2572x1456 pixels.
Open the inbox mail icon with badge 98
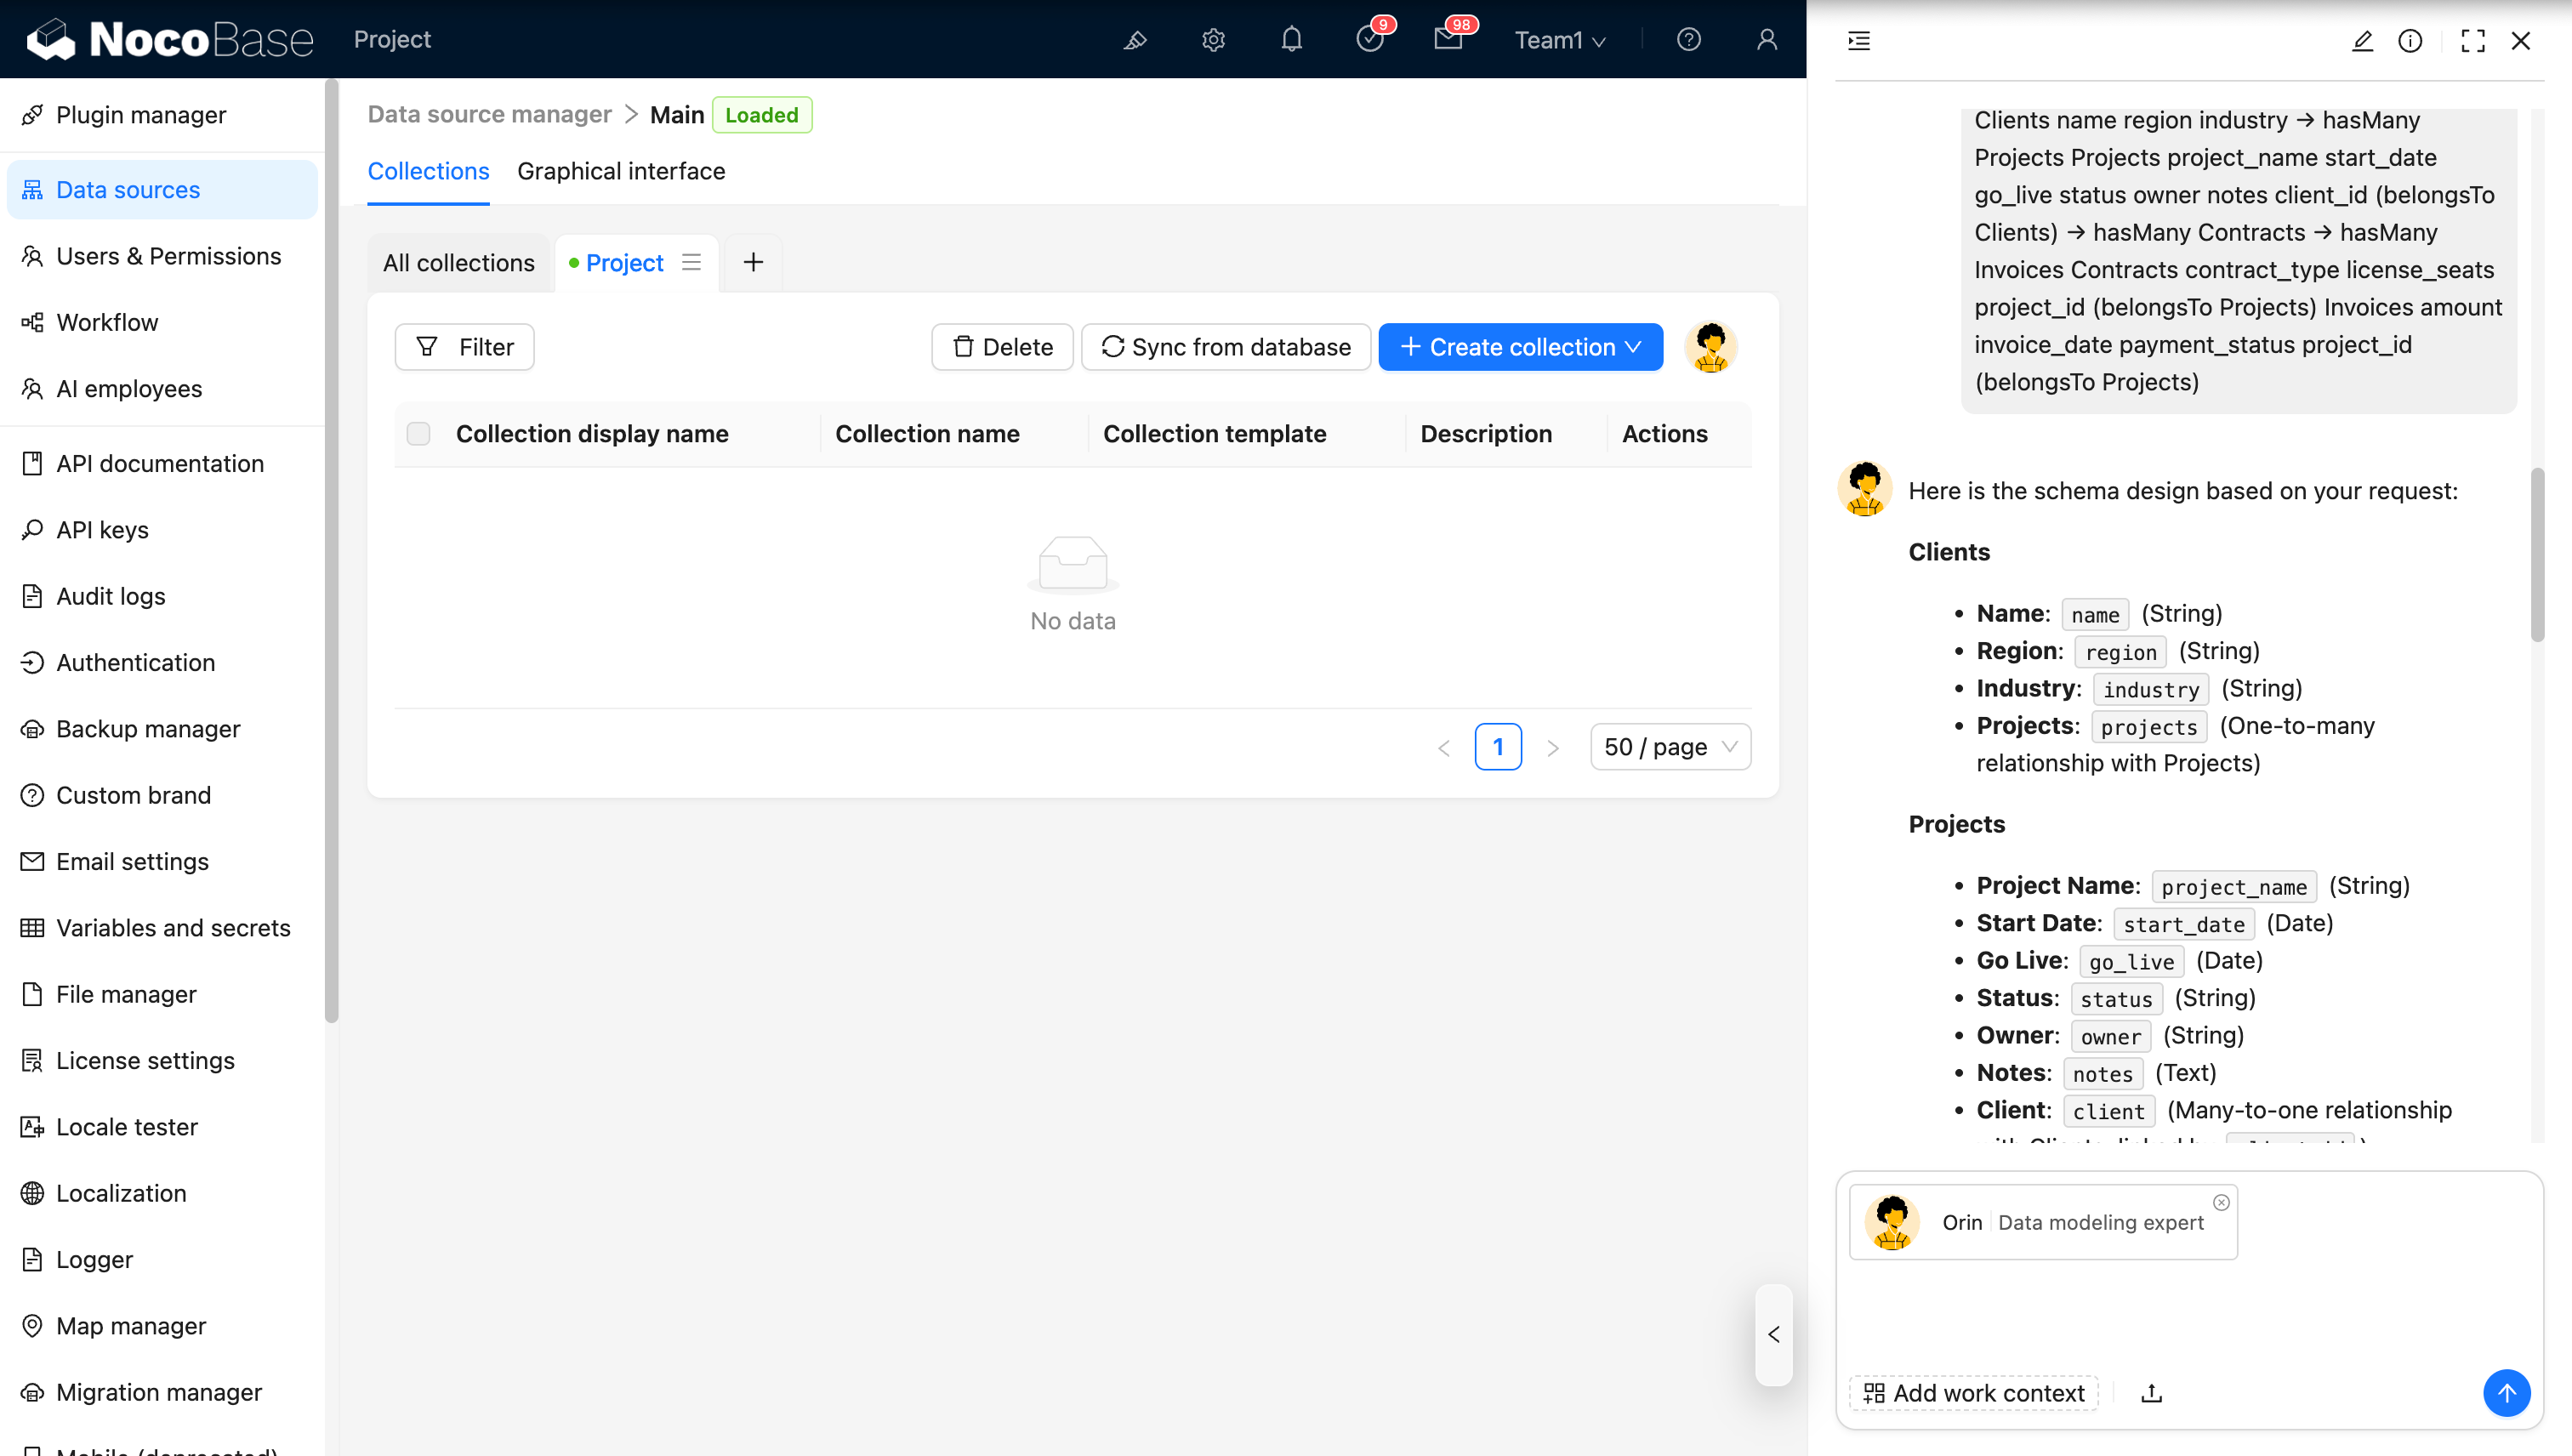[x=1447, y=40]
